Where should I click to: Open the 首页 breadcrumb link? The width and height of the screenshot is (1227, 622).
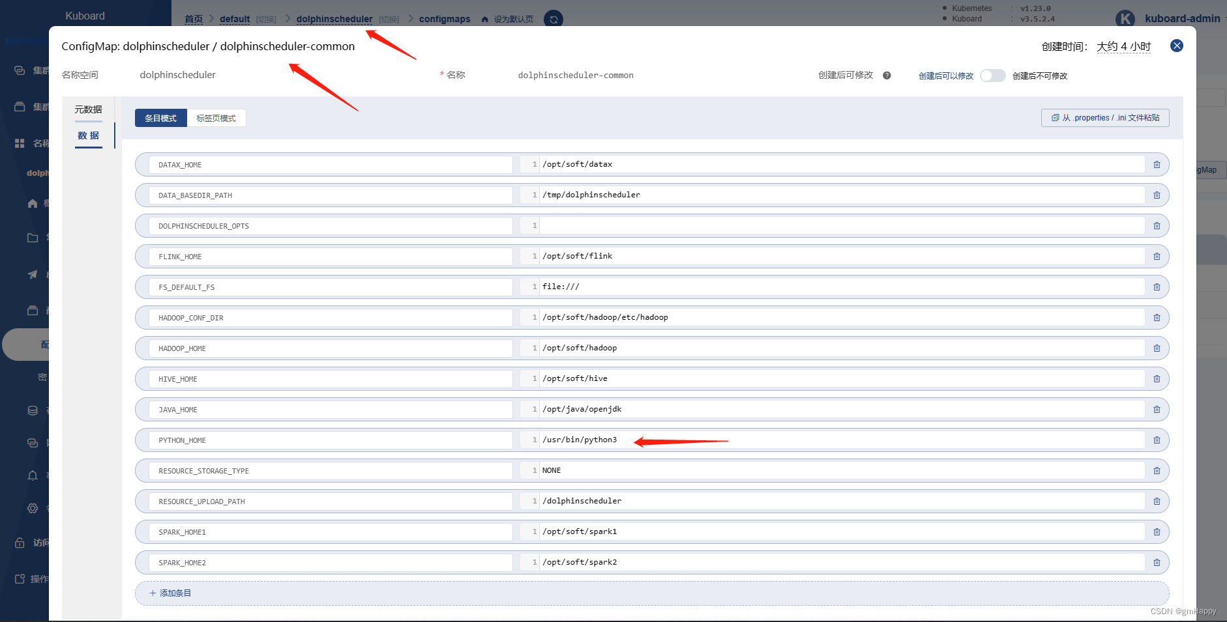pyautogui.click(x=194, y=20)
